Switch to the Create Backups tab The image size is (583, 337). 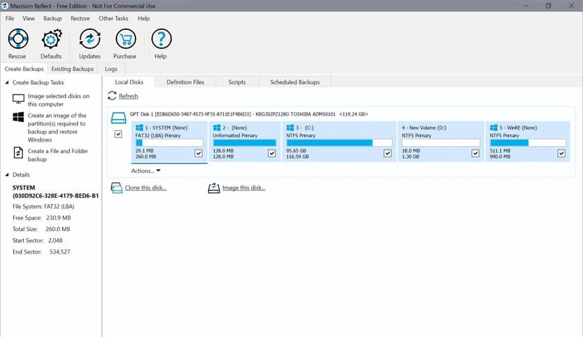coord(24,69)
